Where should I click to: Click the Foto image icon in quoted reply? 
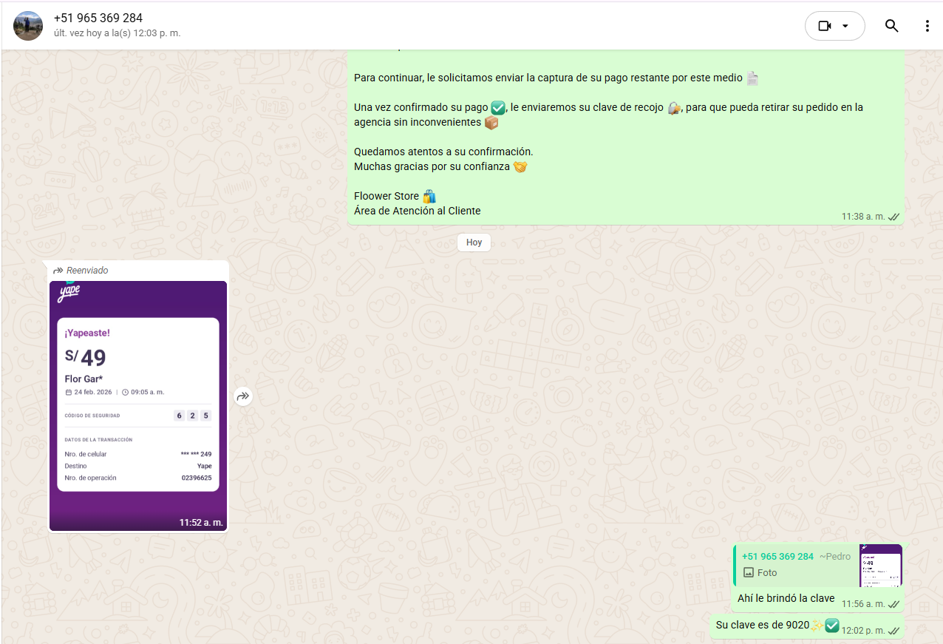pyautogui.click(x=749, y=573)
